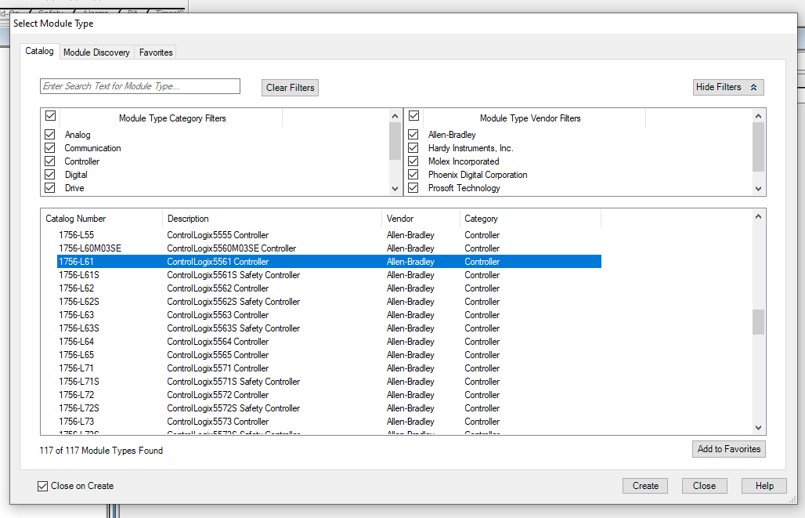Select the 1756-L60M03SE module row

[x=329, y=248]
